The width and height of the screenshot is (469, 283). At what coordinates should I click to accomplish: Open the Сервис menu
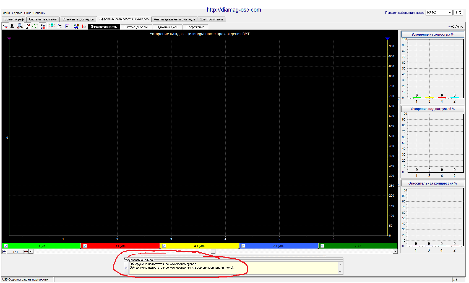17,13
